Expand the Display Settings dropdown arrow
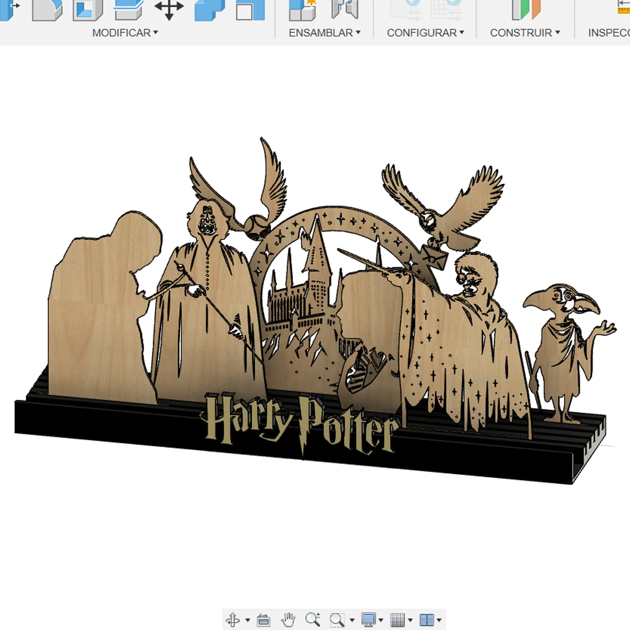Image resolution: width=630 pixels, height=630 pixels. (x=381, y=621)
